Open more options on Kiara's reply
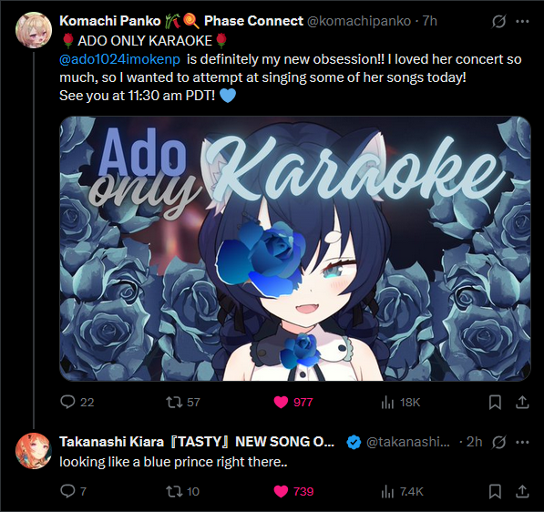Image resolution: width=544 pixels, height=512 pixels. click(x=522, y=442)
